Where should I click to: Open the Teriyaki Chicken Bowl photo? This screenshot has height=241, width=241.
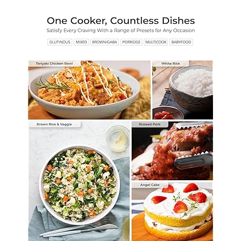89,90
